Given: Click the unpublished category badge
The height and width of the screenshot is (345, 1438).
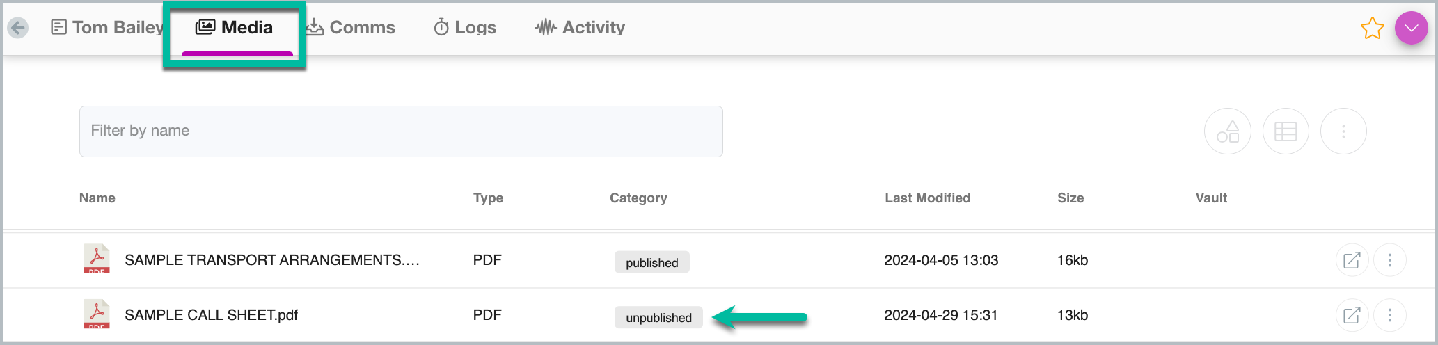Looking at the screenshot, I should coord(658,317).
